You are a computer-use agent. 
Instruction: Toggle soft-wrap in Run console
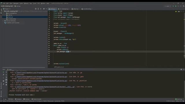pyautogui.click(x=6, y=77)
